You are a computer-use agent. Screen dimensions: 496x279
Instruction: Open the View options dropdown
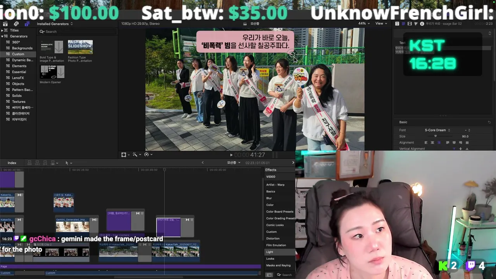381,23
